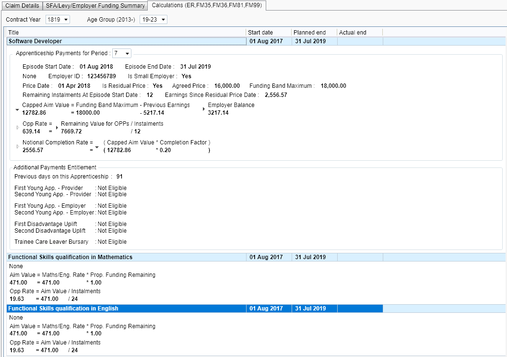The height and width of the screenshot is (357, 507).
Task: Select Functional Skills qualification in English row
Action: (127, 309)
